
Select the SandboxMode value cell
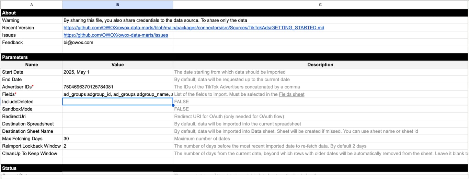(118, 109)
